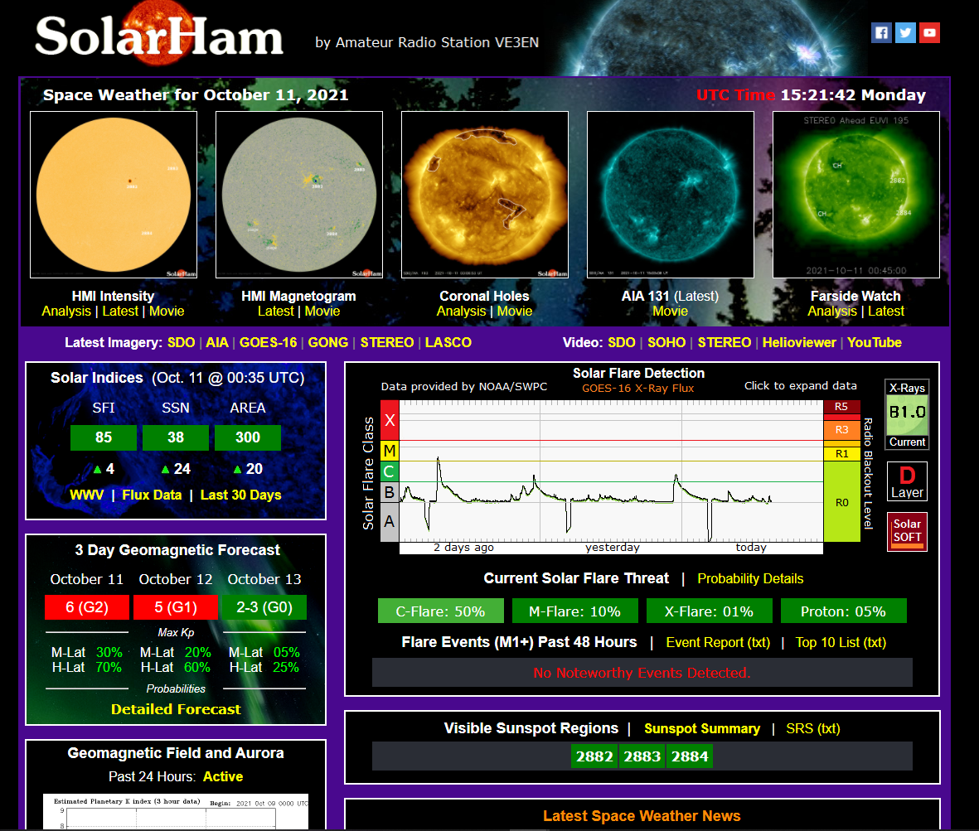Image resolution: width=979 pixels, height=831 pixels.
Task: Open the D Layer absorption icon
Action: point(907,481)
